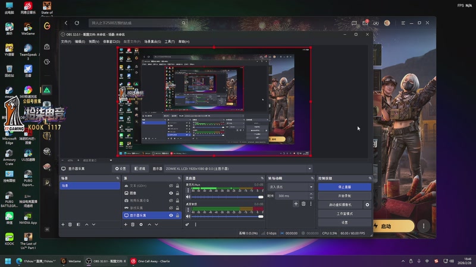Open the display selection ZOWIE XL LCD dropdown
This screenshot has height=267, width=476.
point(239,169)
